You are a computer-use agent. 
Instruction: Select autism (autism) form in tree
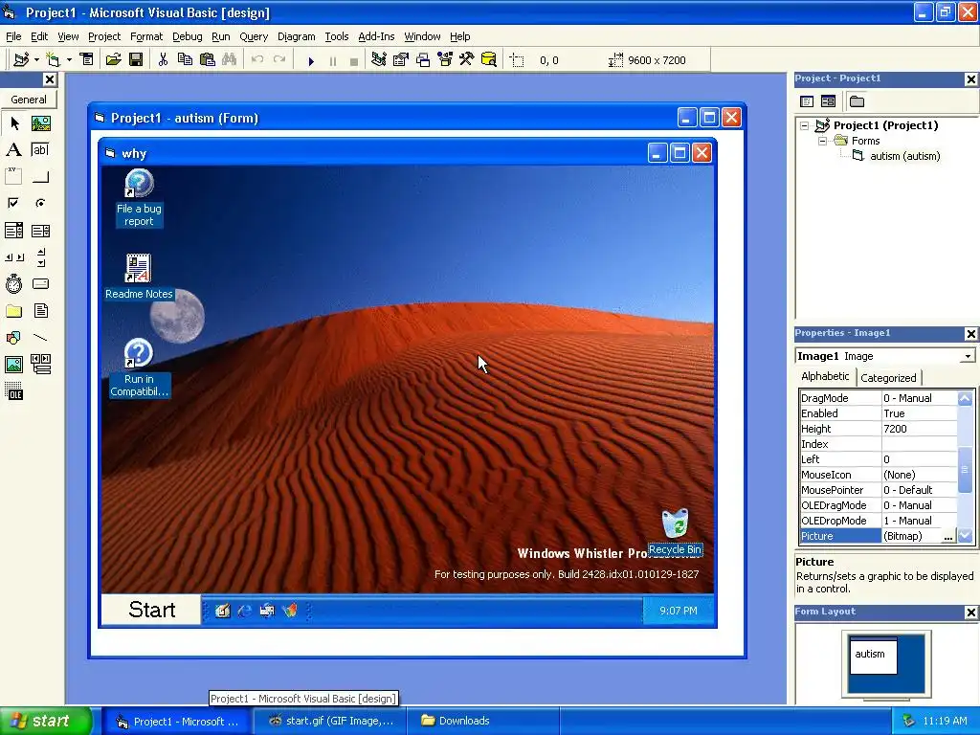click(x=905, y=156)
